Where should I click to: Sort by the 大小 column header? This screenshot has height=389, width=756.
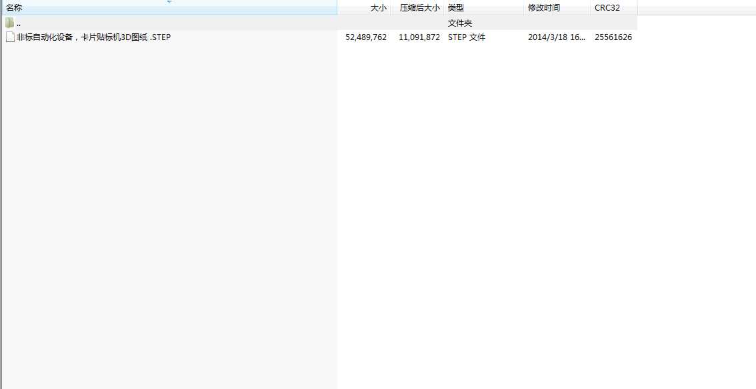point(363,8)
